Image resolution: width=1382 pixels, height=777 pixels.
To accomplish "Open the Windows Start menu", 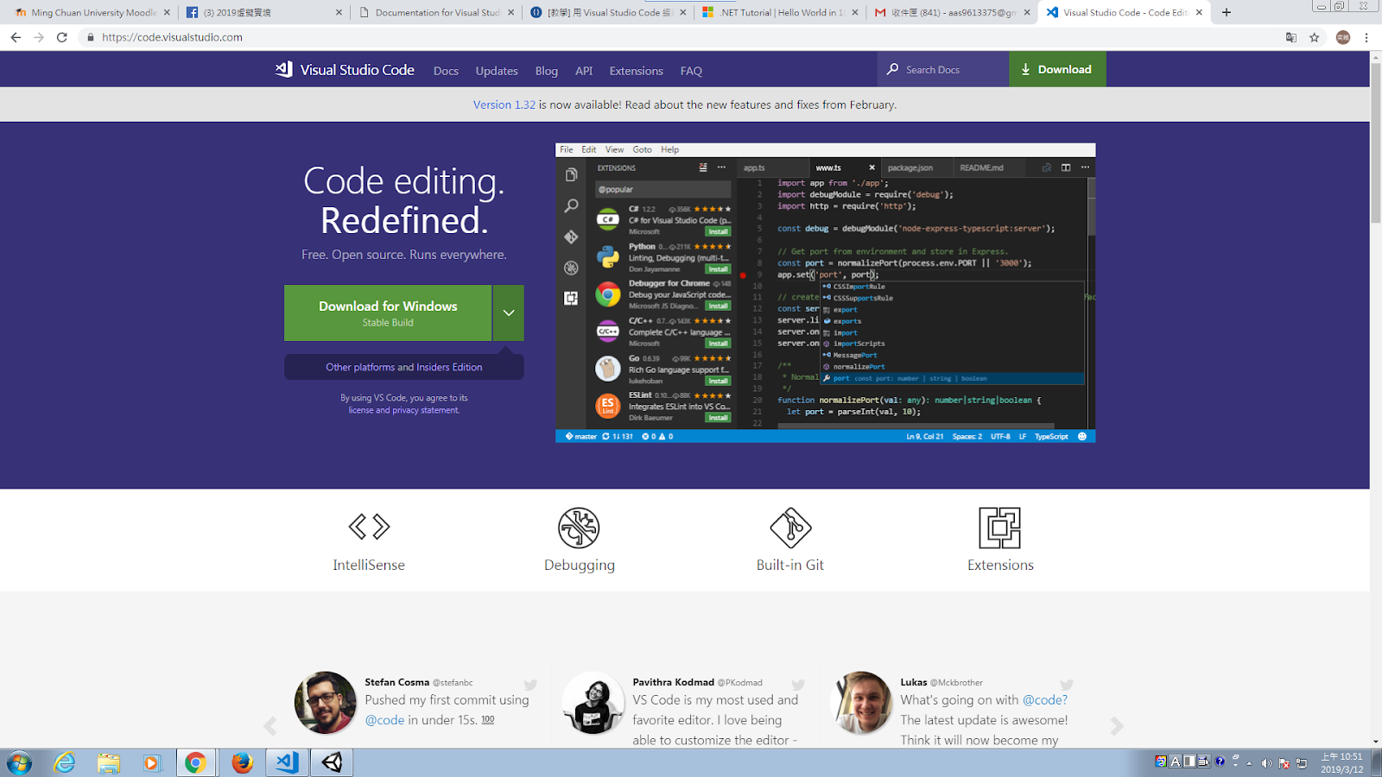I will tap(19, 762).
